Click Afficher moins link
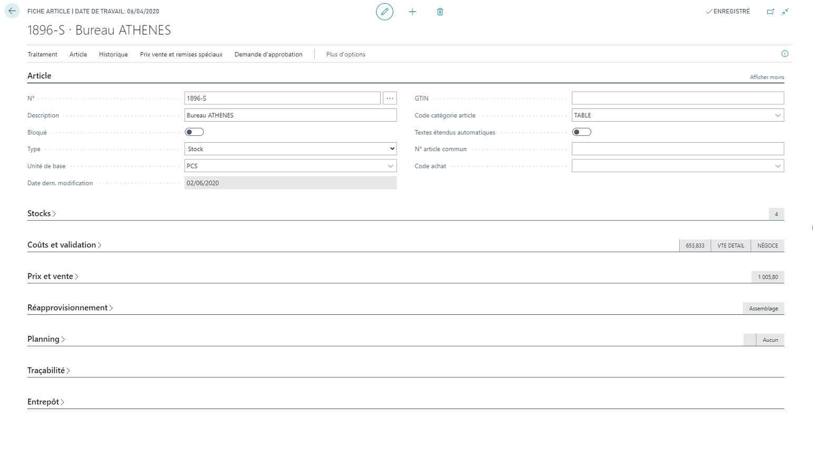 767,77
